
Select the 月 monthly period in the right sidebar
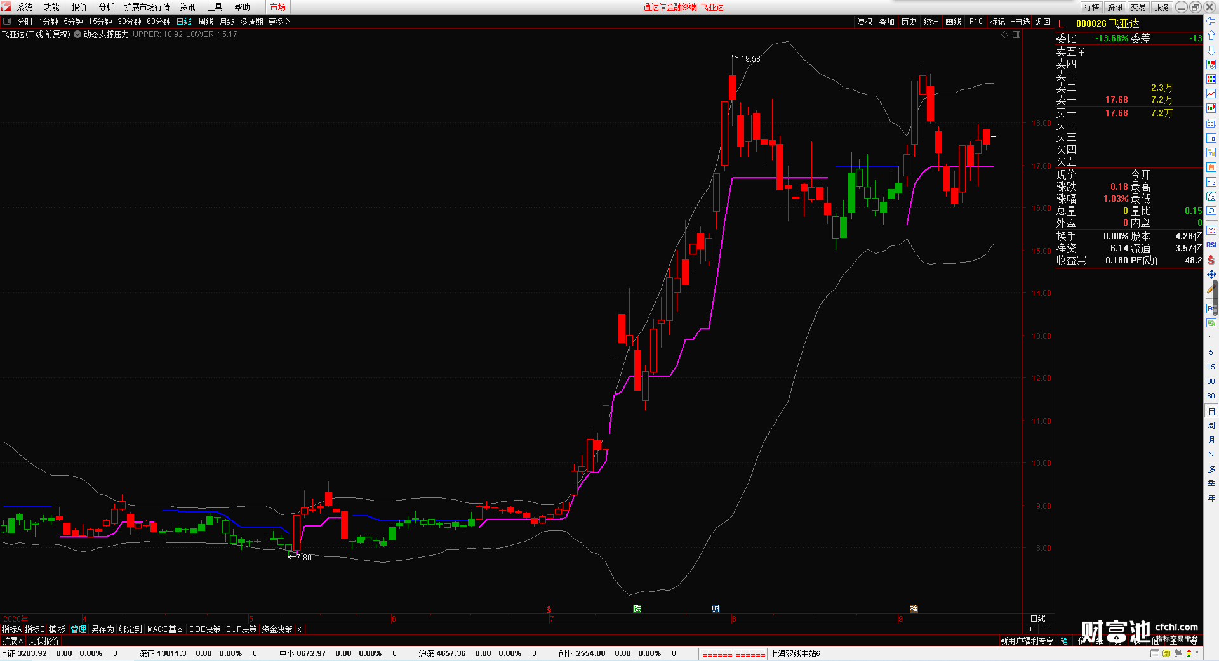coord(1211,440)
